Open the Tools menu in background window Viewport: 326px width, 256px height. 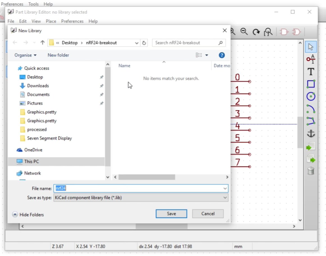pos(33,4)
